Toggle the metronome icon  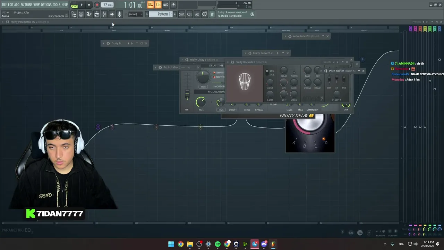tap(173, 5)
